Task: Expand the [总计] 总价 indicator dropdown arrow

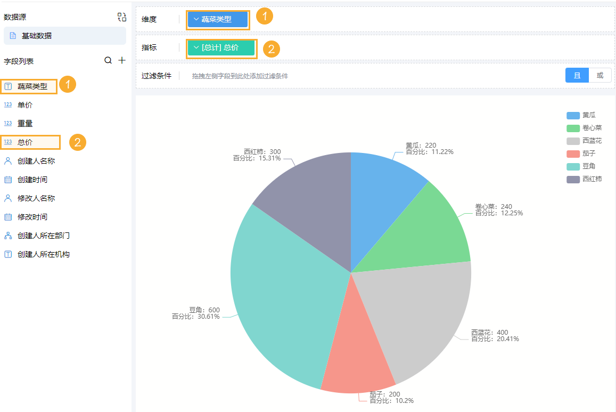Action: [x=196, y=48]
